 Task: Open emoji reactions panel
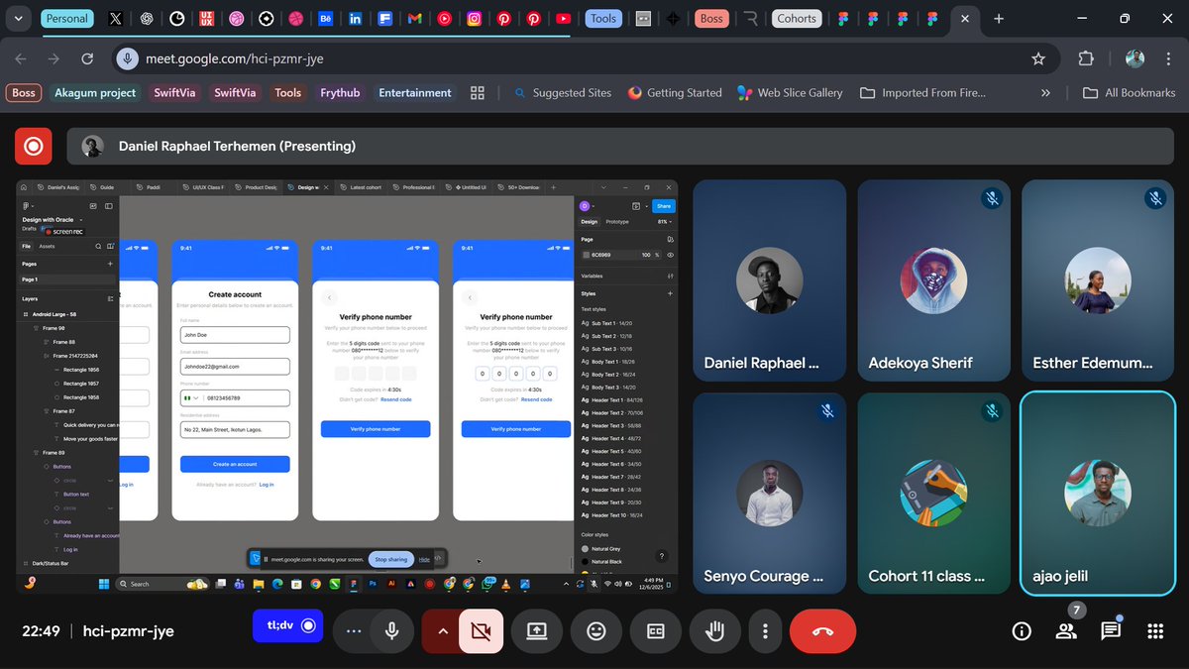coord(595,630)
